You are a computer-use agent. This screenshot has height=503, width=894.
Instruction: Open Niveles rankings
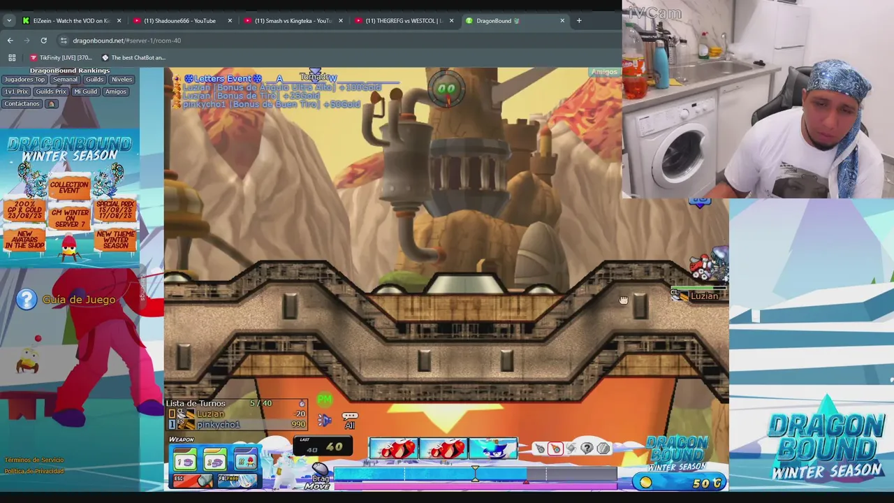click(x=122, y=80)
